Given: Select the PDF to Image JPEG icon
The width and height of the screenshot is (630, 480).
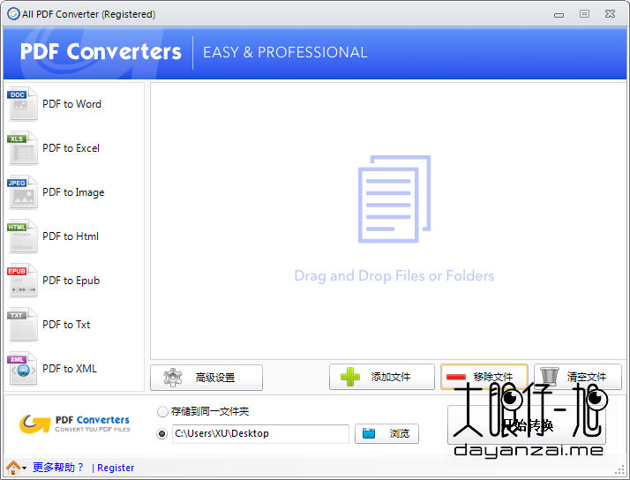Looking at the screenshot, I should (23, 192).
